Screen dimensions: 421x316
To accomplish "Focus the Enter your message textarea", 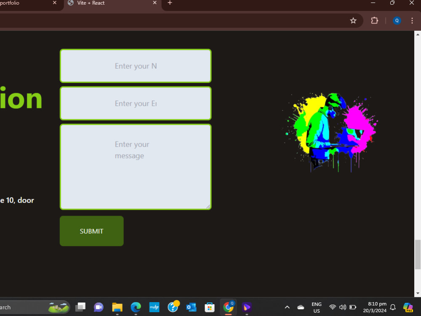I will [136, 167].
